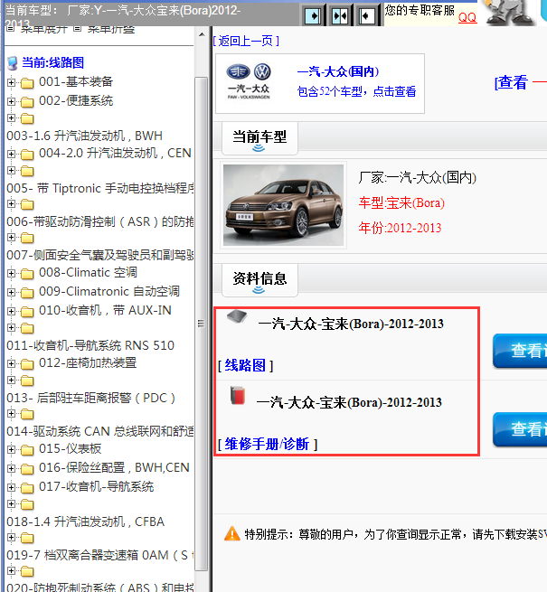Click the folder icon of 002-便捷系统
547x592 pixels.
click(27, 101)
